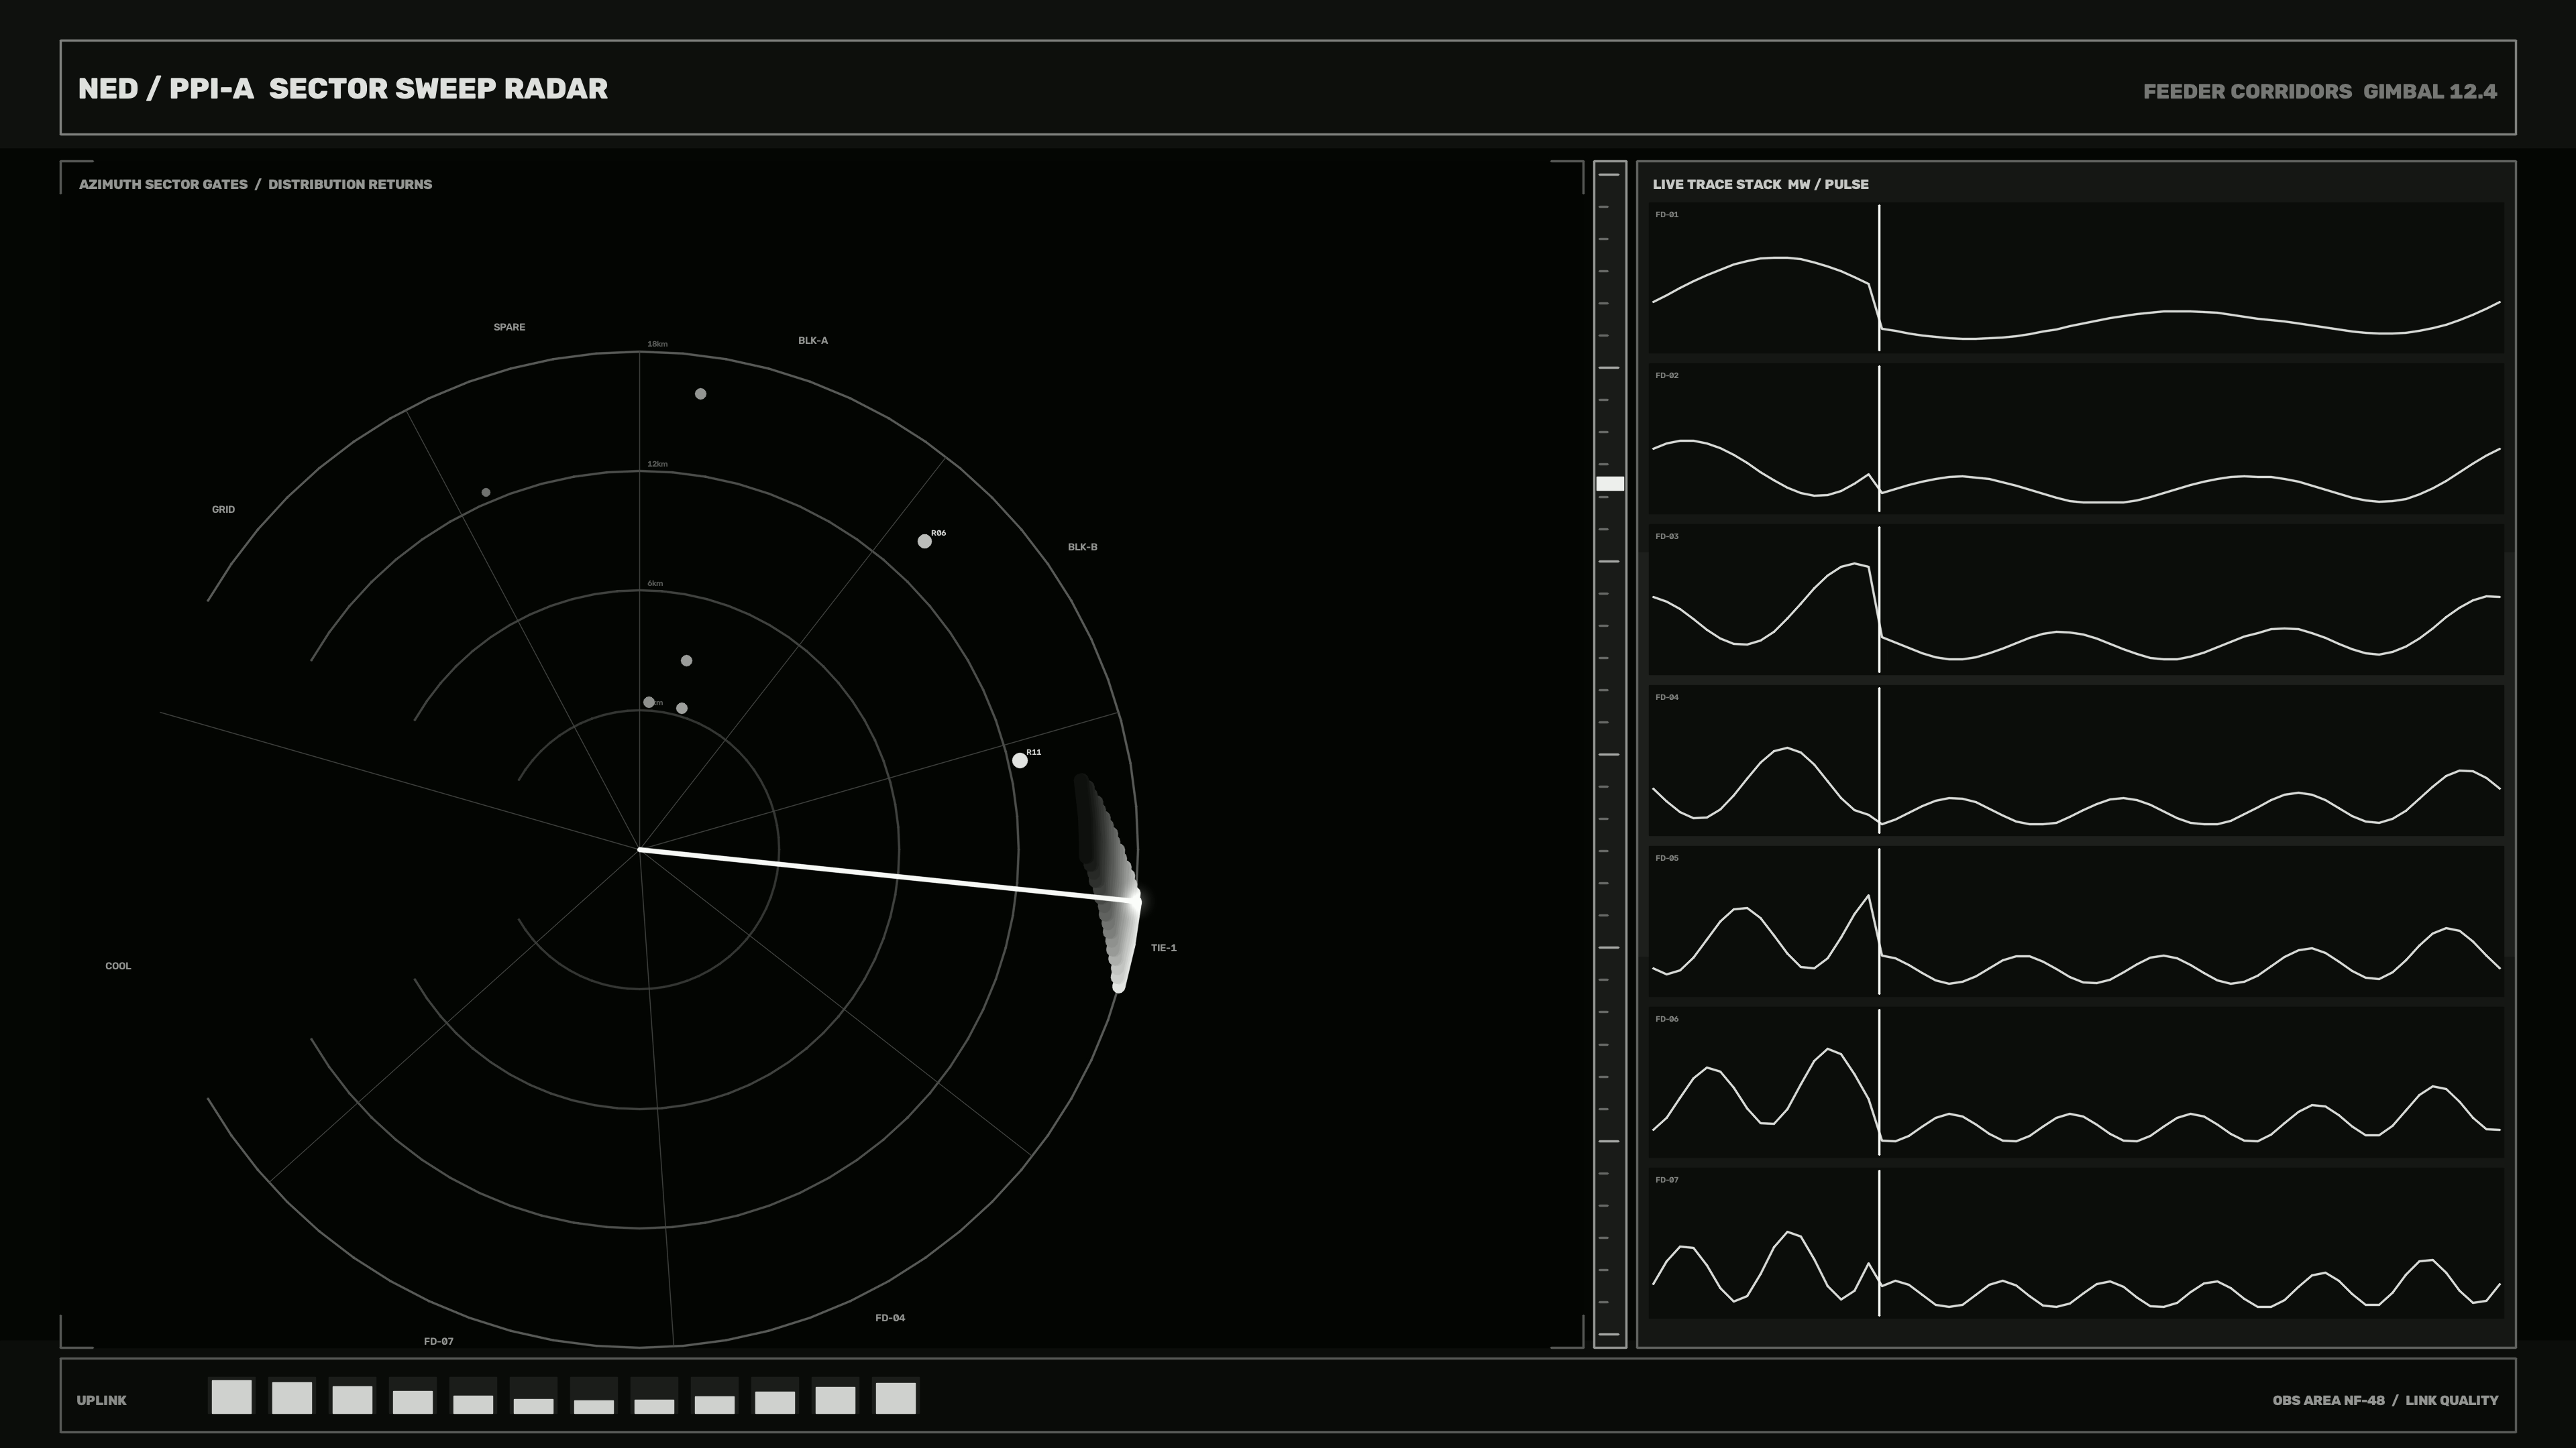Viewport: 2576px width, 1448px height.
Task: Click the COOL sector label
Action: coord(118,966)
